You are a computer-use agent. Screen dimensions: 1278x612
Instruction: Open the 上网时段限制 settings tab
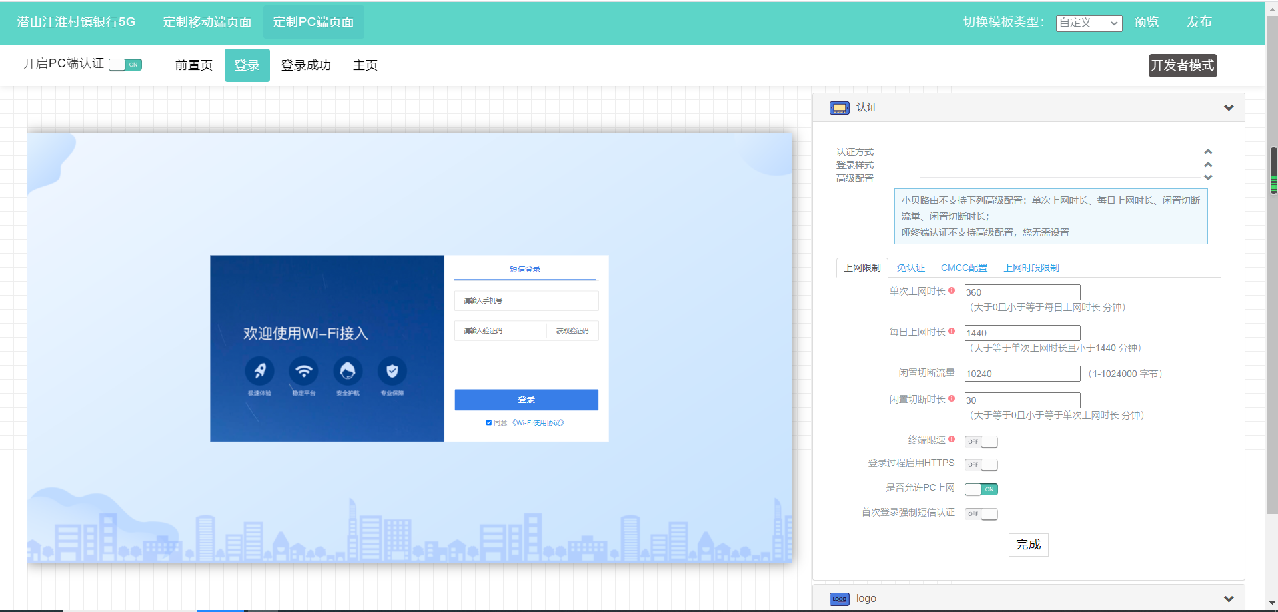[1031, 268]
